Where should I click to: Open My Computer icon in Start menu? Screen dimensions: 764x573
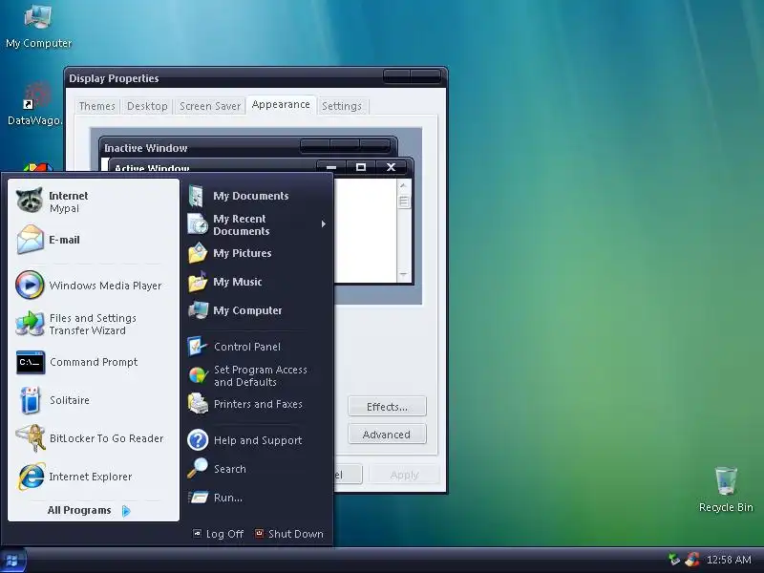coord(199,310)
